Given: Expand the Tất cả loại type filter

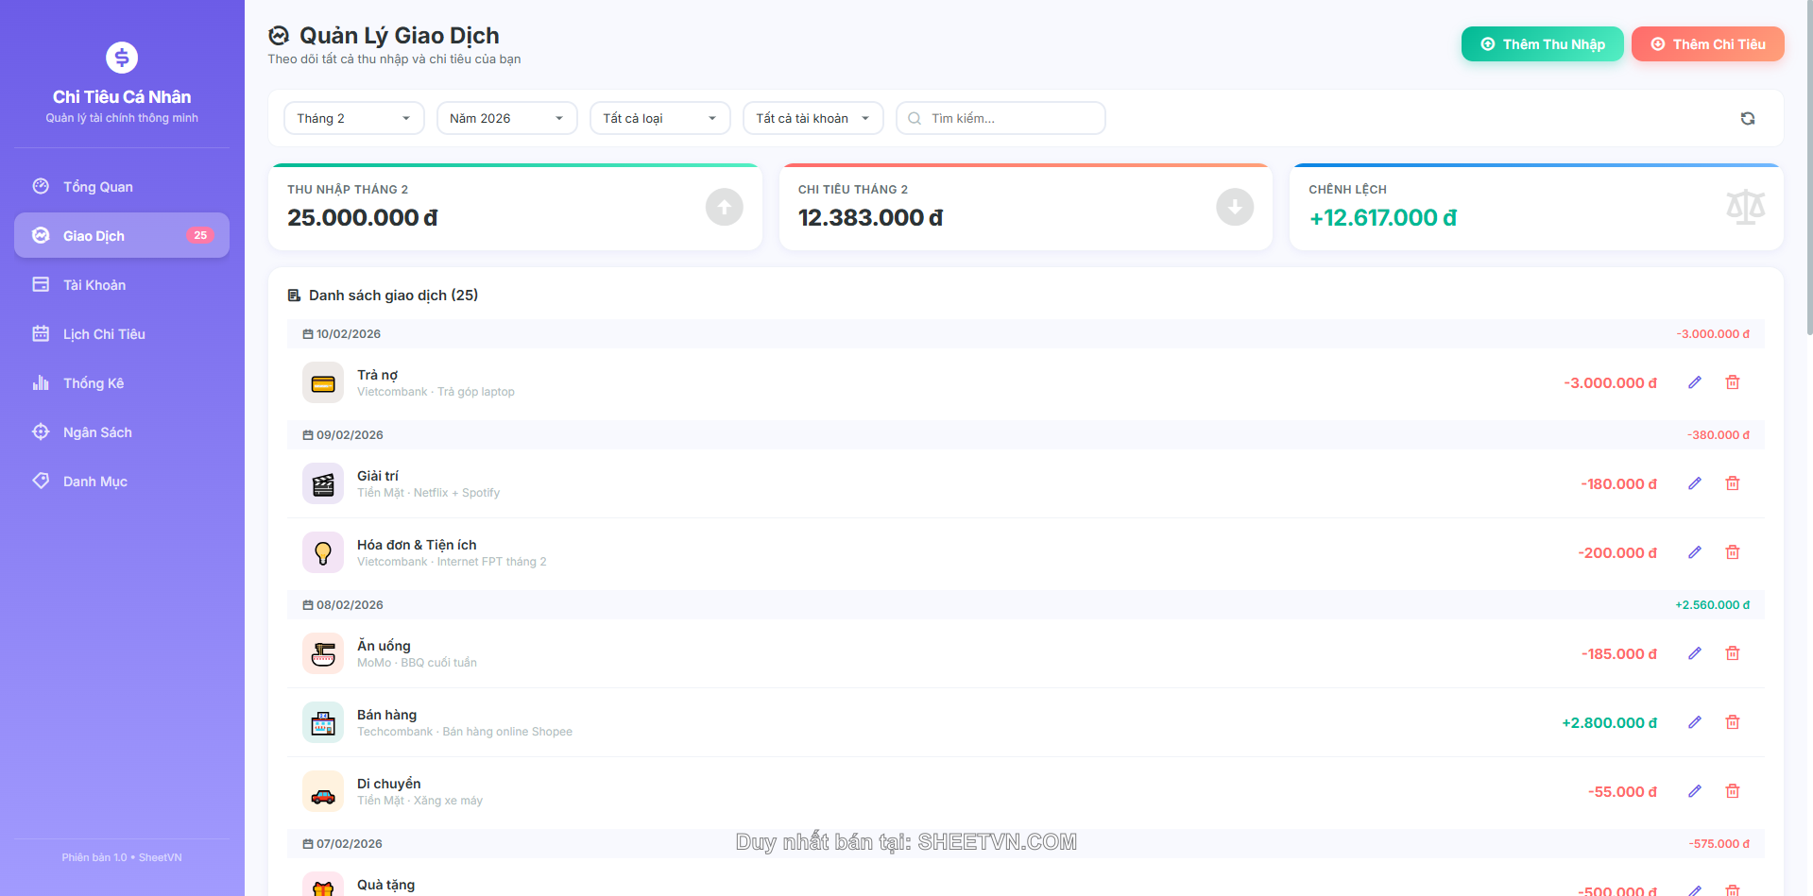Looking at the screenshot, I should 659,118.
